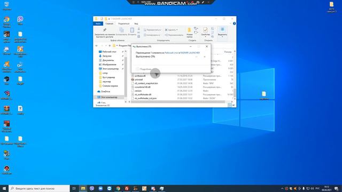The width and height of the screenshot is (342, 192).
Task: Select the vcruntime140.dll file
Action: pyautogui.click(x=143, y=87)
